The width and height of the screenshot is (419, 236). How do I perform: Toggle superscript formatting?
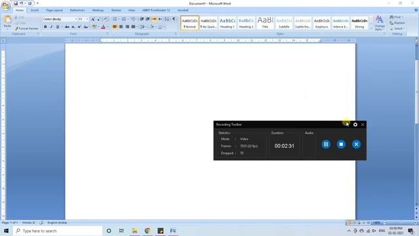pyautogui.click(x=79, y=27)
